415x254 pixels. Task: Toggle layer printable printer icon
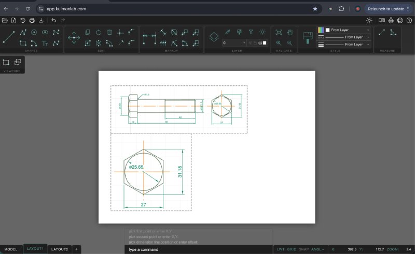click(260, 43)
